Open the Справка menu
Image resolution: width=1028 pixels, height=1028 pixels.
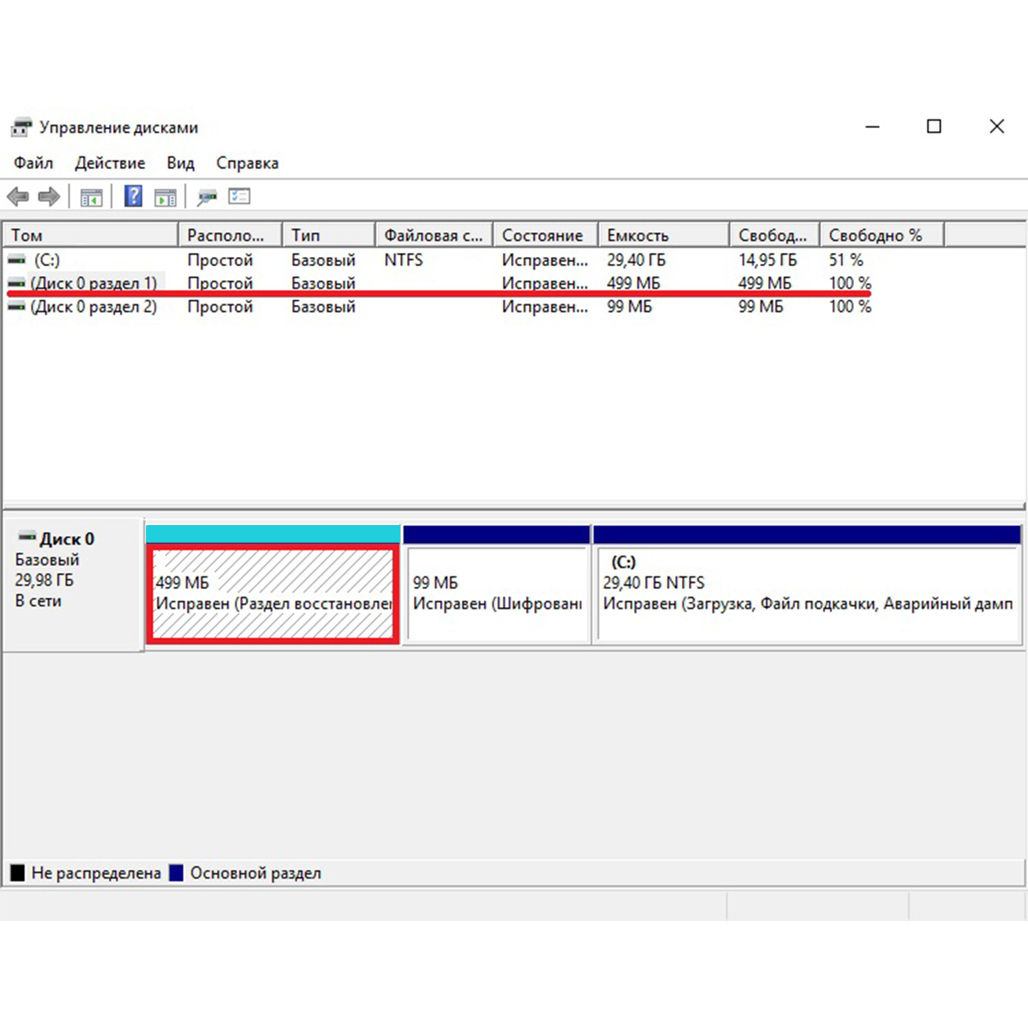(247, 163)
